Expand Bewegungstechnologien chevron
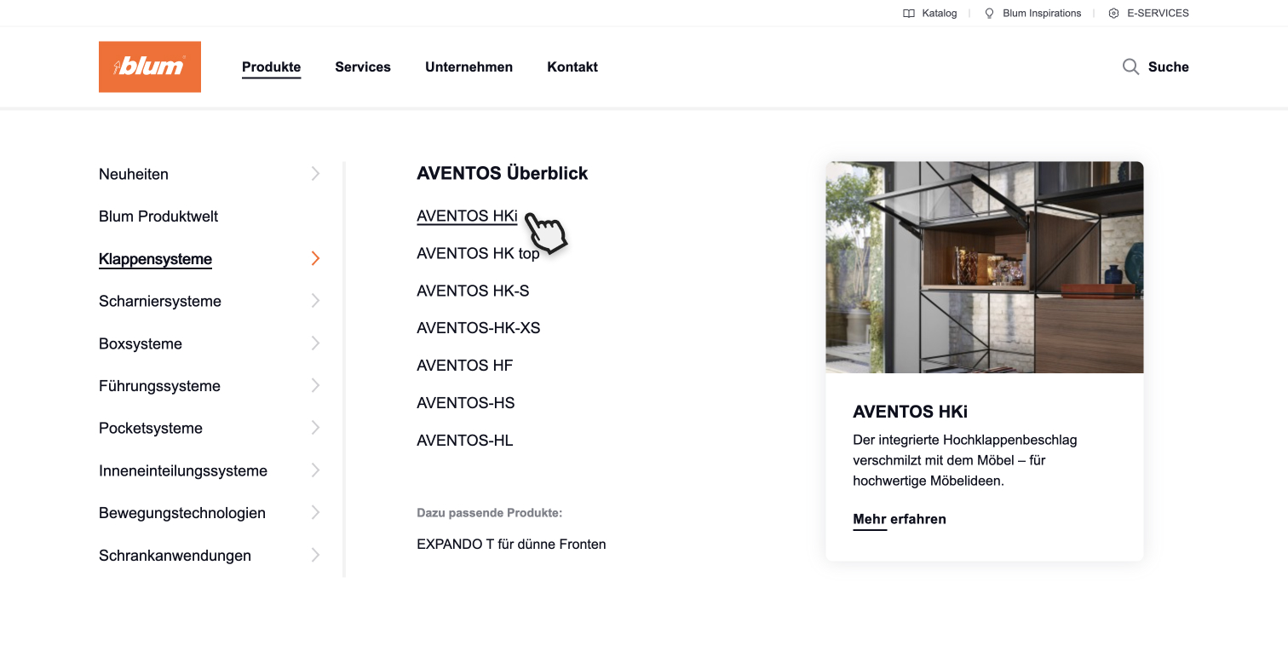 pos(315,512)
